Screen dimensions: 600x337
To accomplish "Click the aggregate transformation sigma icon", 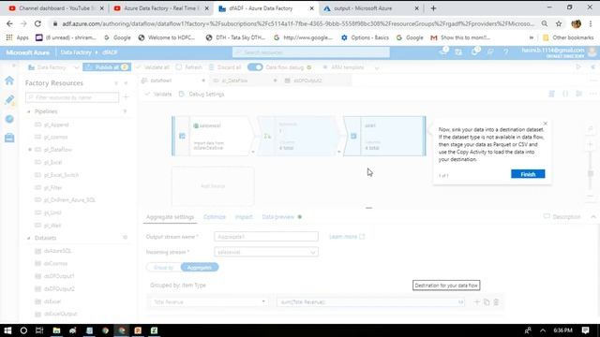I will click(267, 136).
